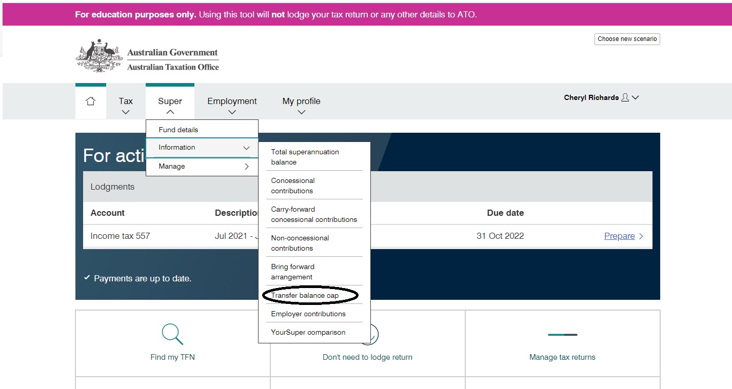Viewport: 732px width, 389px height.
Task: Click the Prepare link for Income tax 557
Action: [x=619, y=236]
